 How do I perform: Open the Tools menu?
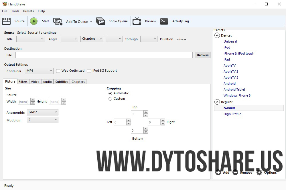15,11
